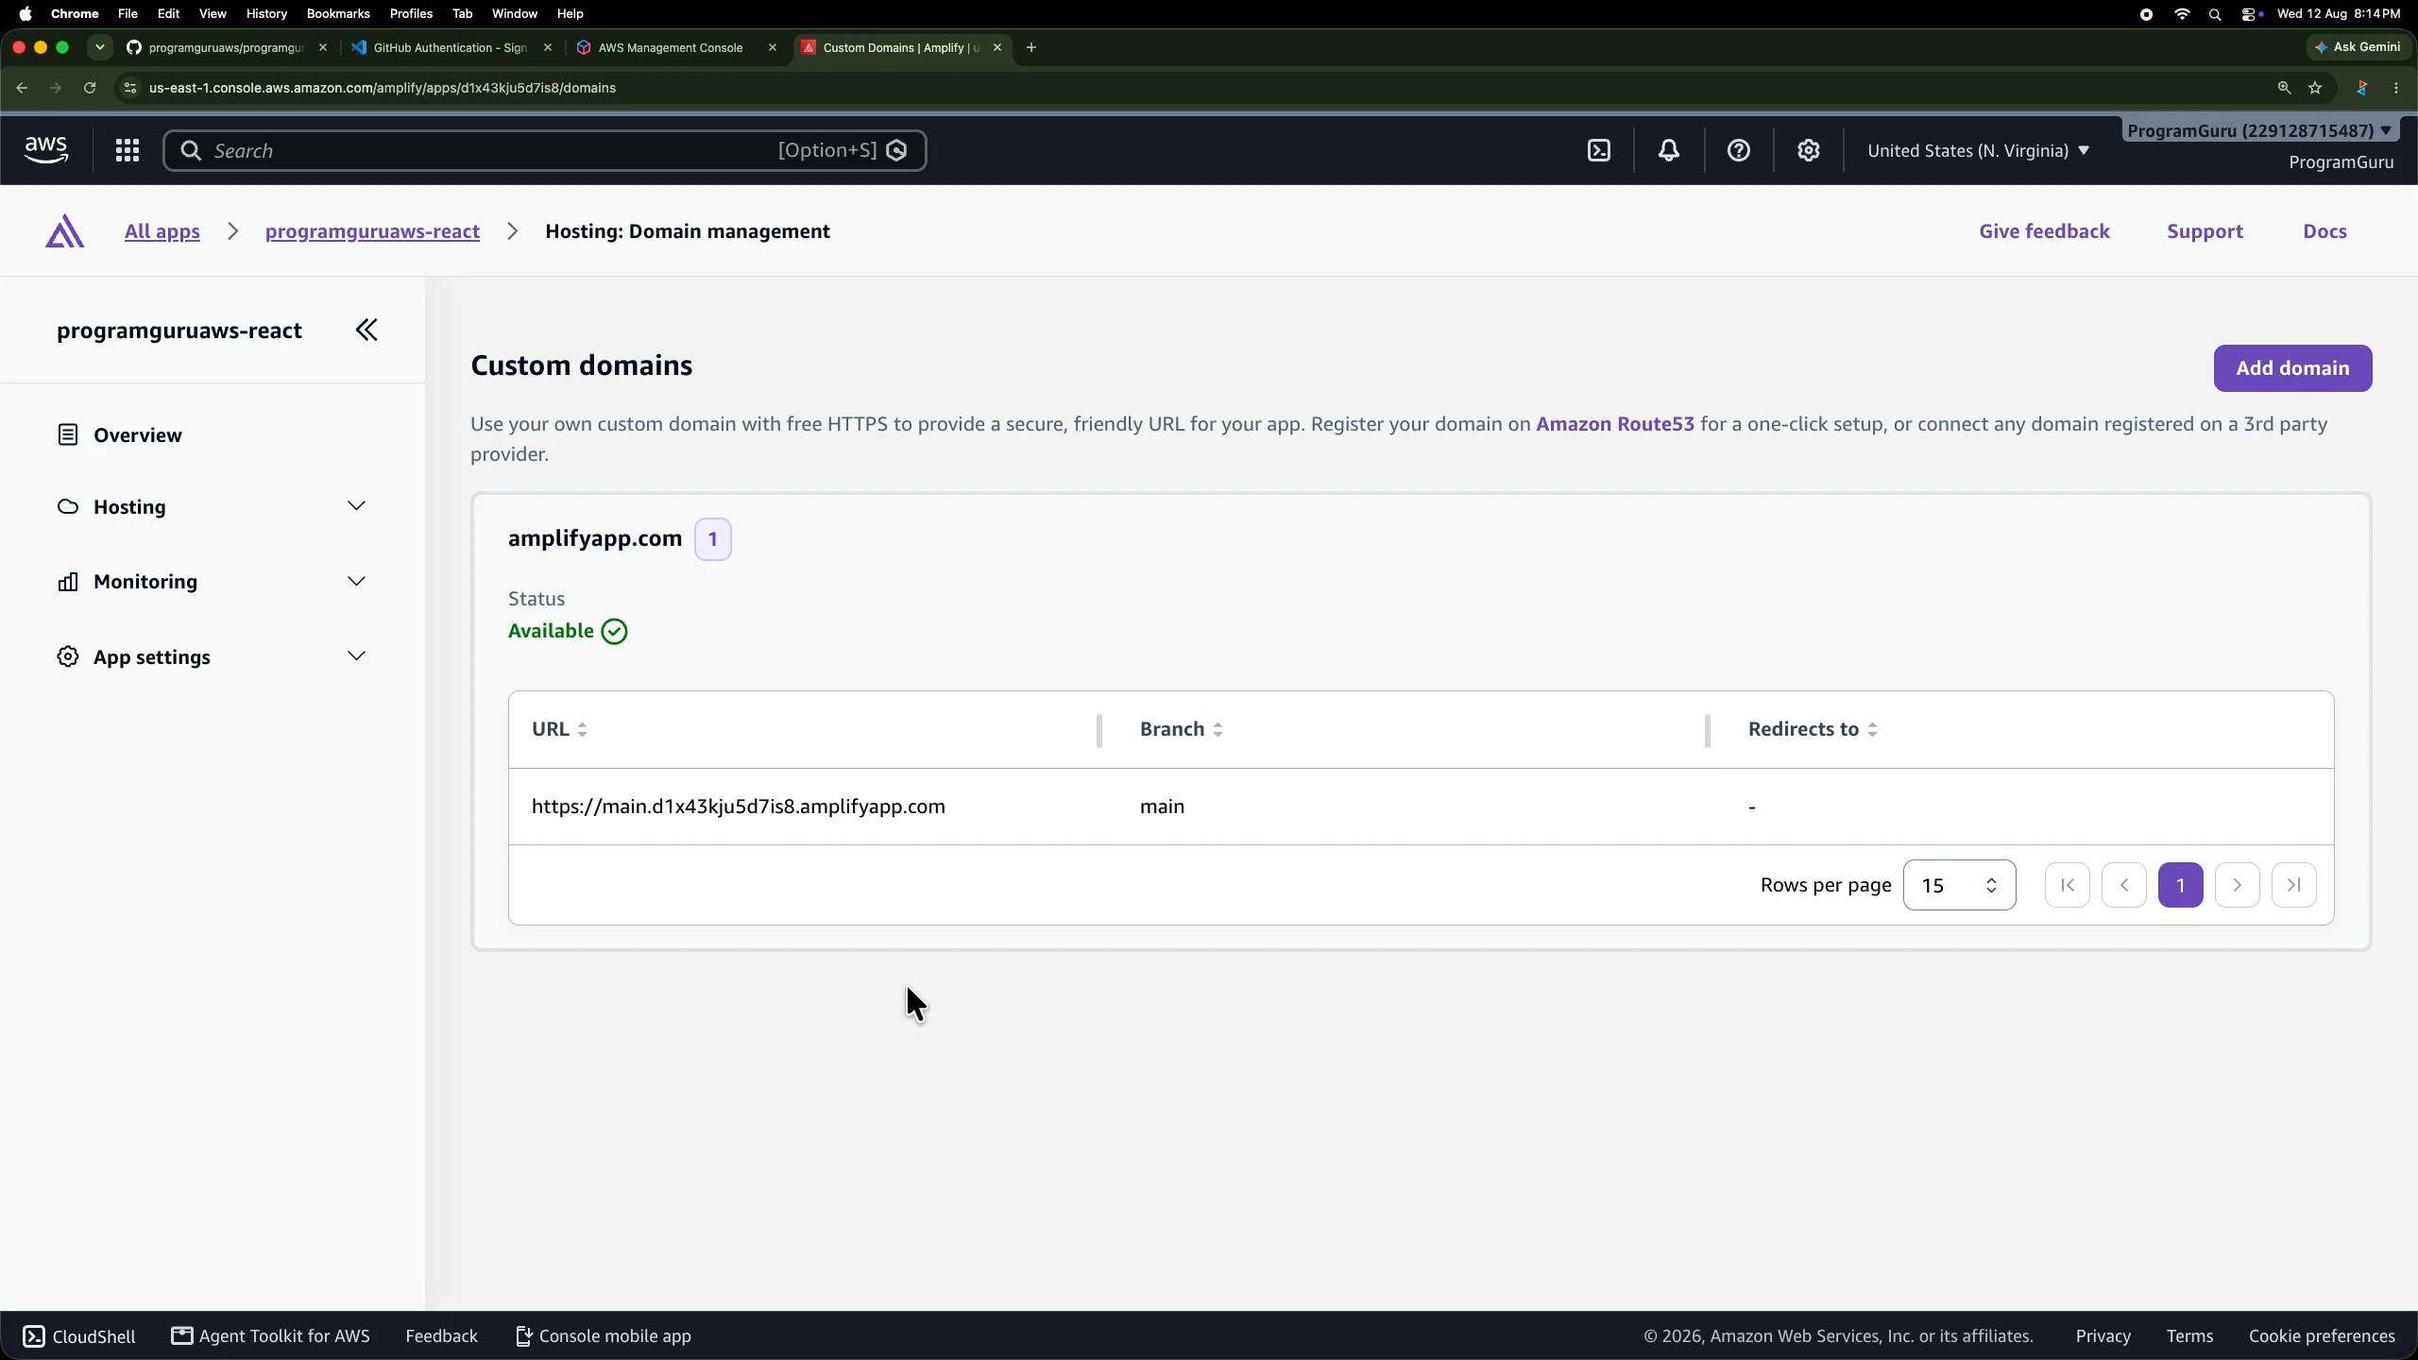Open CloudShell from footer
Viewport: 2418px width, 1360px height.
[79, 1335]
